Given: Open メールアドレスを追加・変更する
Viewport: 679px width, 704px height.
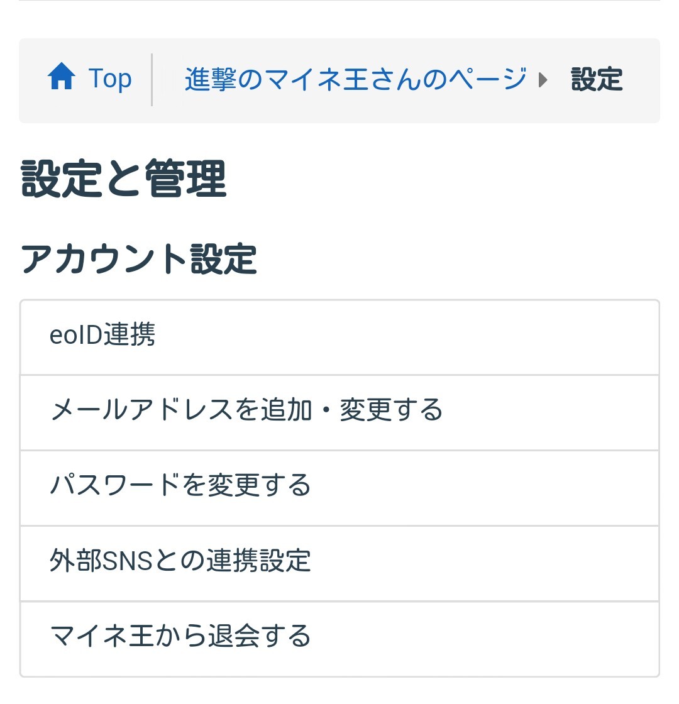Looking at the screenshot, I should 339,412.
